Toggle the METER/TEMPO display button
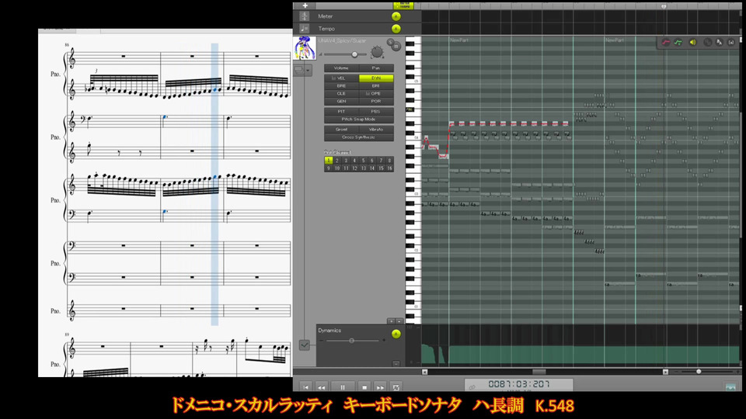This screenshot has width=746, height=419. coord(403,5)
